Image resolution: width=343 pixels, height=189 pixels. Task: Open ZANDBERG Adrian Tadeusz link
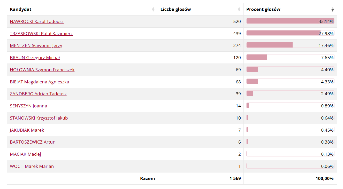click(38, 94)
